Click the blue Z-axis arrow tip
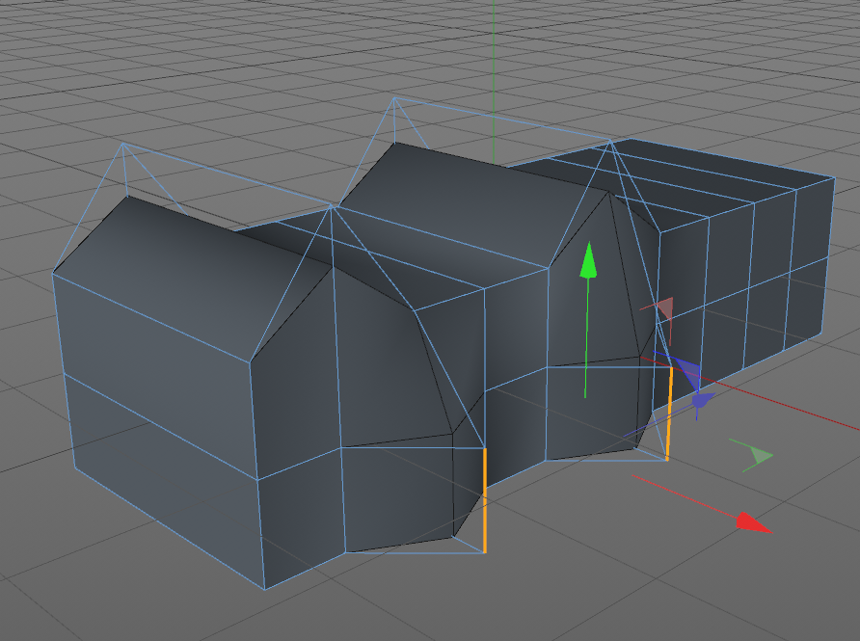This screenshot has width=860, height=641. (702, 399)
